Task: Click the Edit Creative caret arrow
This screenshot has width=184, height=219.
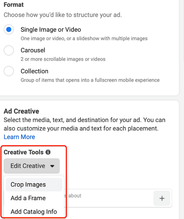Action: tap(52, 166)
